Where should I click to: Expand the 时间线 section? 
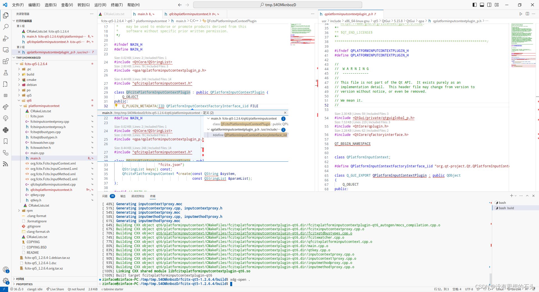[x=54, y=279]
